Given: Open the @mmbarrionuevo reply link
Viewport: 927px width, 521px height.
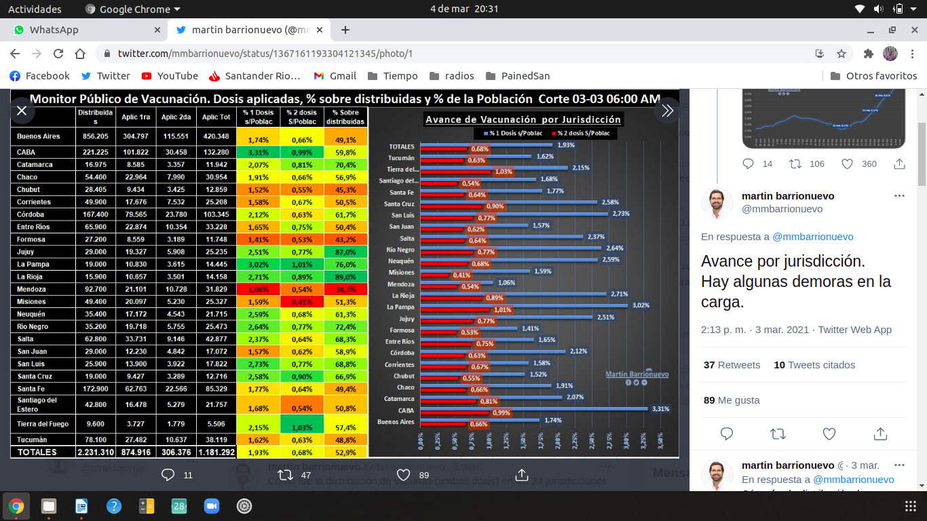Looking at the screenshot, I should 812,237.
